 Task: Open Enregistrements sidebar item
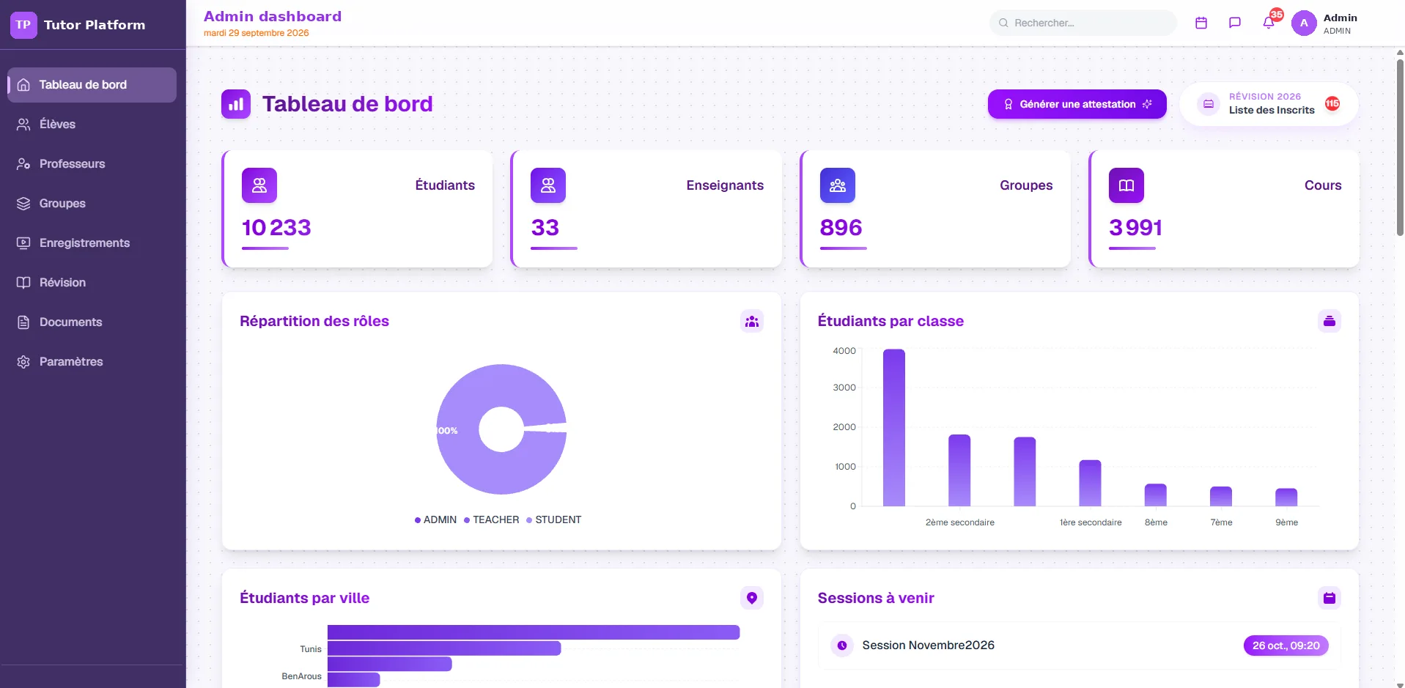[92, 243]
